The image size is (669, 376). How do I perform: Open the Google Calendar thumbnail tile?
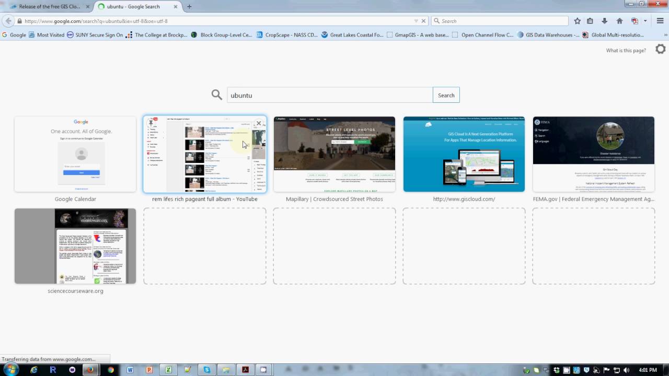[75, 154]
